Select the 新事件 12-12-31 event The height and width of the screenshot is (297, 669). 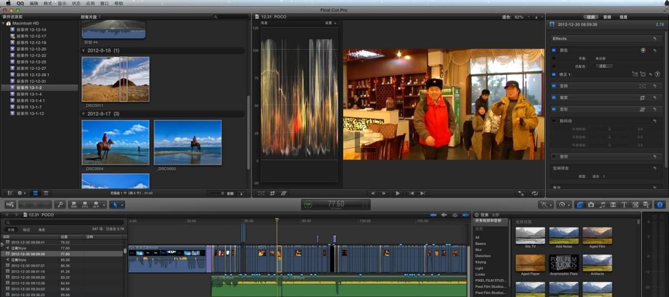[x=31, y=81]
